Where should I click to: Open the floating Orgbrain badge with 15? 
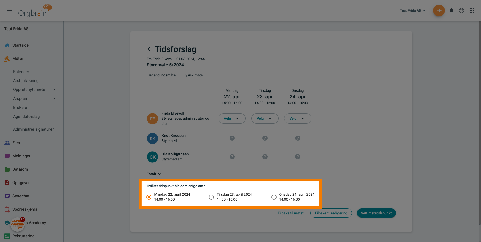tap(17, 224)
